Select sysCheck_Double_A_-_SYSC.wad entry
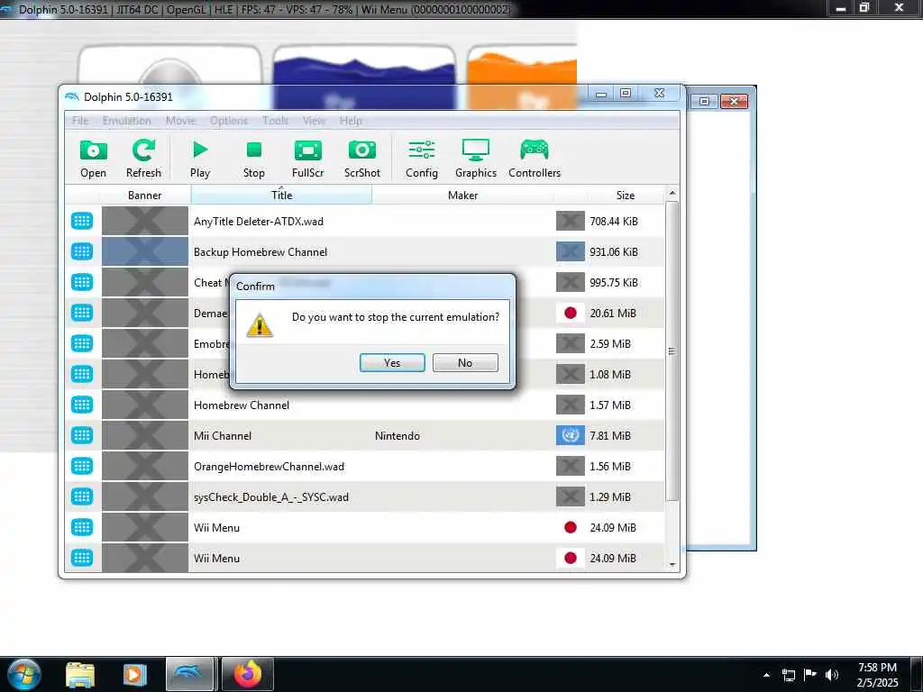This screenshot has height=692, width=923. (364, 496)
